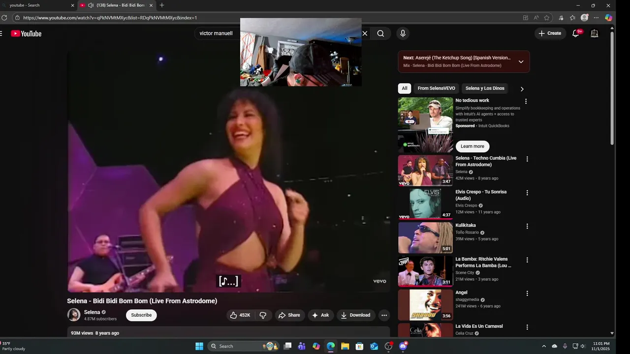Open options for La Vida Es Un Carnaval

(527, 327)
